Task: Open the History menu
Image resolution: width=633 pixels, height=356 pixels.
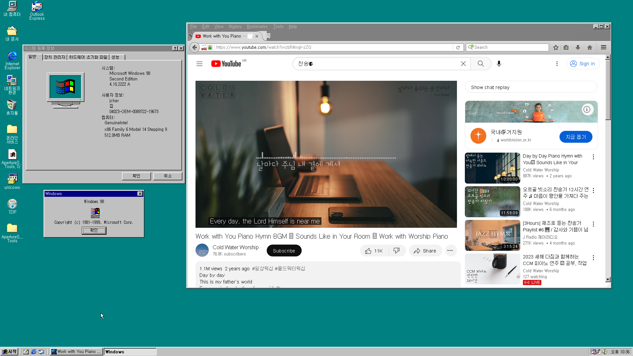Action: pos(235,27)
